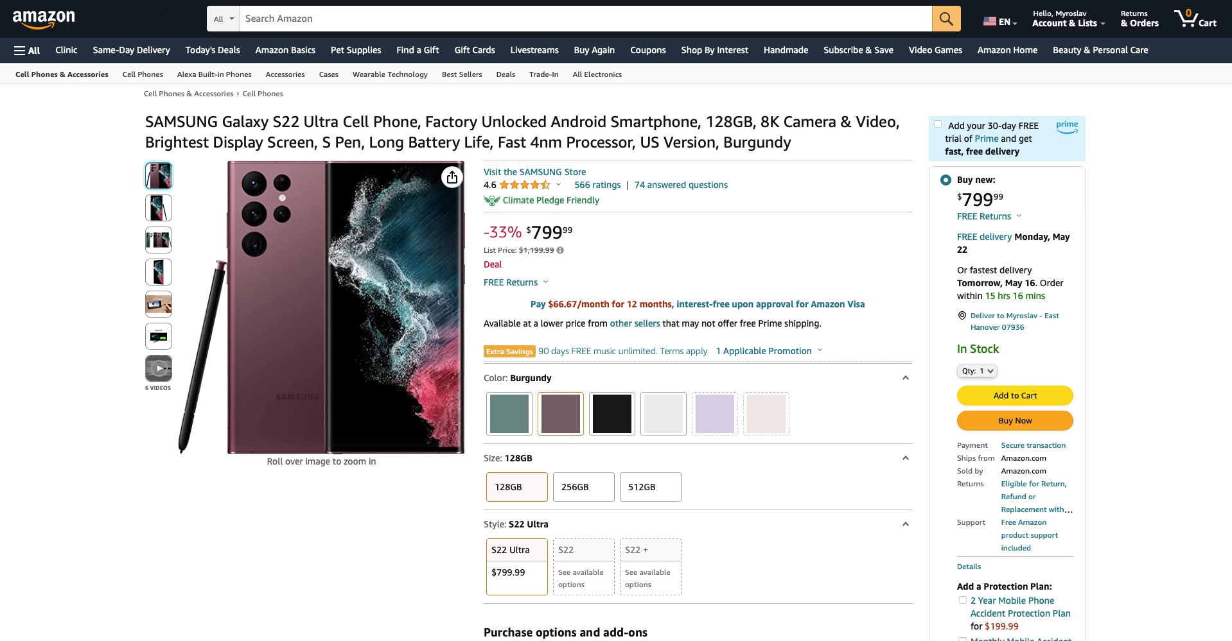Click the Add to Cart button
This screenshot has height=641, width=1232.
click(x=1015, y=395)
